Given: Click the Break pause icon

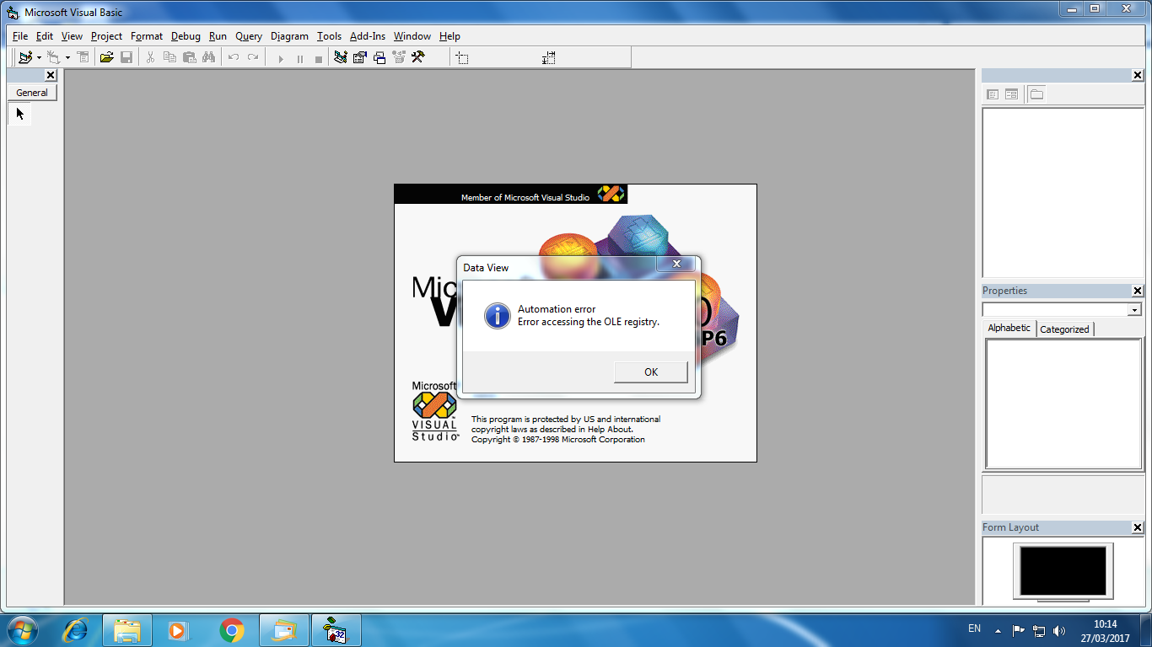Looking at the screenshot, I should [299, 58].
